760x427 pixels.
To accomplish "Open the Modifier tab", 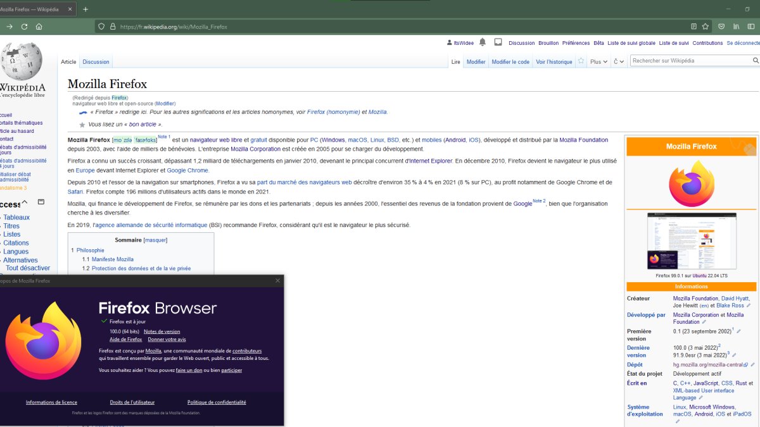I will [x=476, y=62].
